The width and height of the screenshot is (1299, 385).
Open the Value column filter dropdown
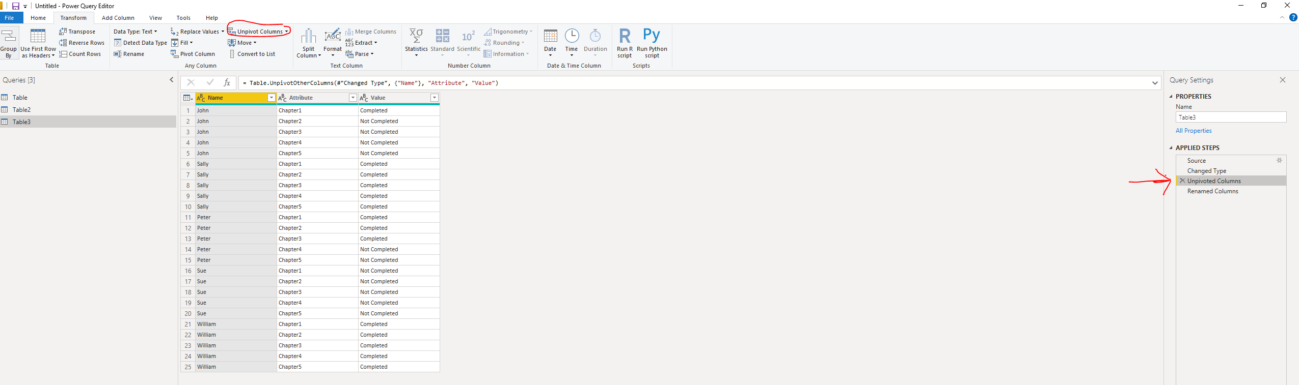(435, 98)
